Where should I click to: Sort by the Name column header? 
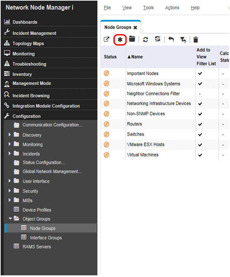(x=135, y=57)
